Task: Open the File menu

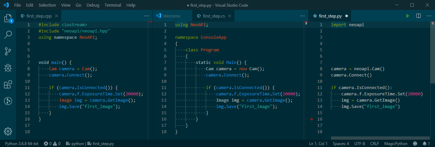Action: pos(18,5)
